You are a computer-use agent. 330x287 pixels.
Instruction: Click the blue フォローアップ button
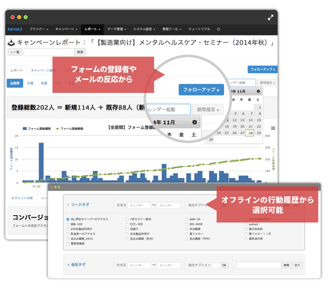[x=201, y=90]
